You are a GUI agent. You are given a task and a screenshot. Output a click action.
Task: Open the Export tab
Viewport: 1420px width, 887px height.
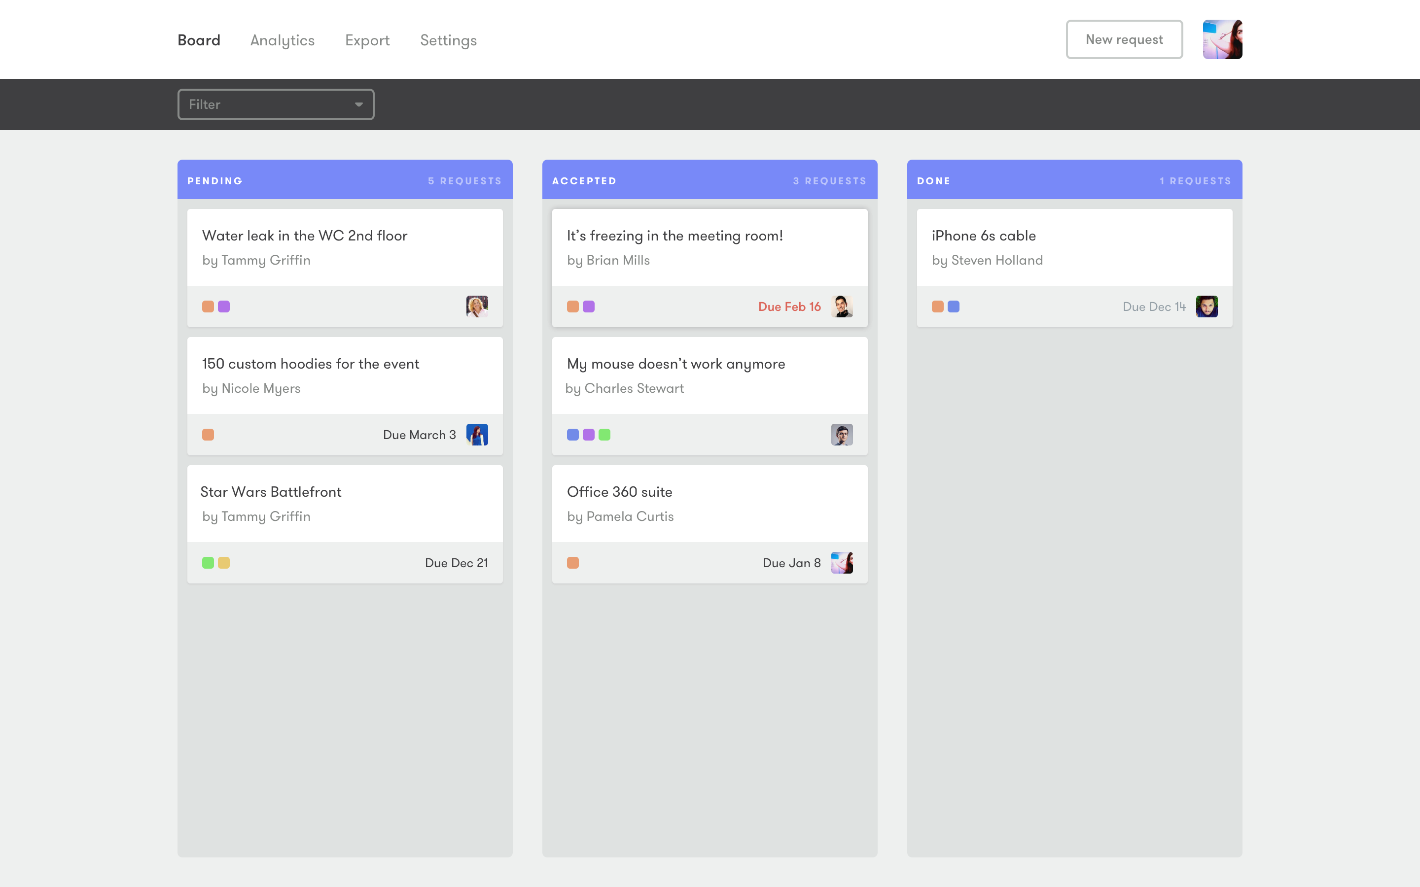[x=367, y=40]
